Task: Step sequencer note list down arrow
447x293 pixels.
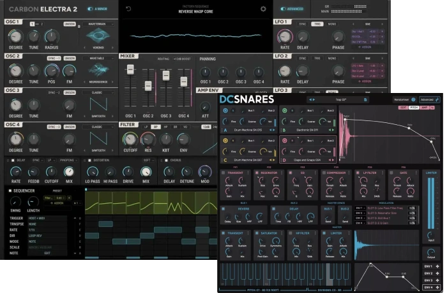Action: (75, 253)
